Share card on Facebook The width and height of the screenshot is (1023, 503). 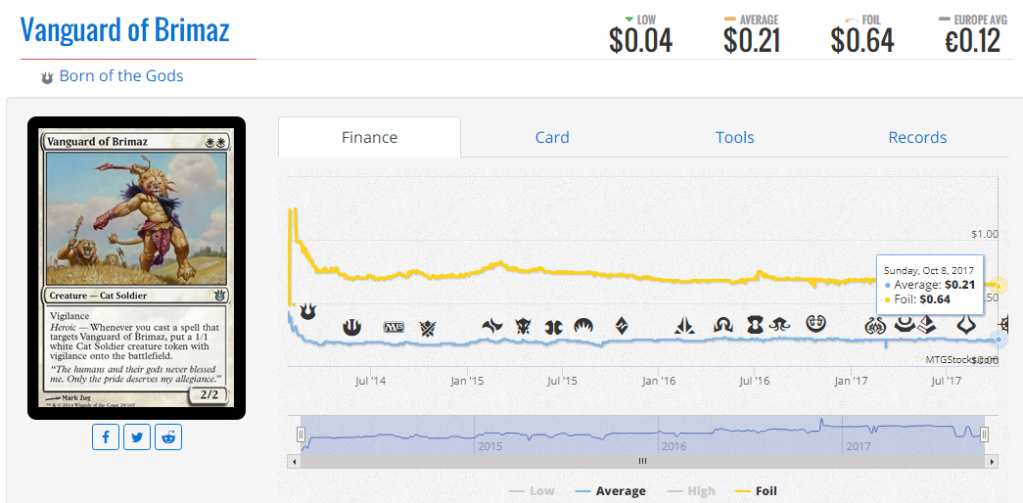click(106, 436)
